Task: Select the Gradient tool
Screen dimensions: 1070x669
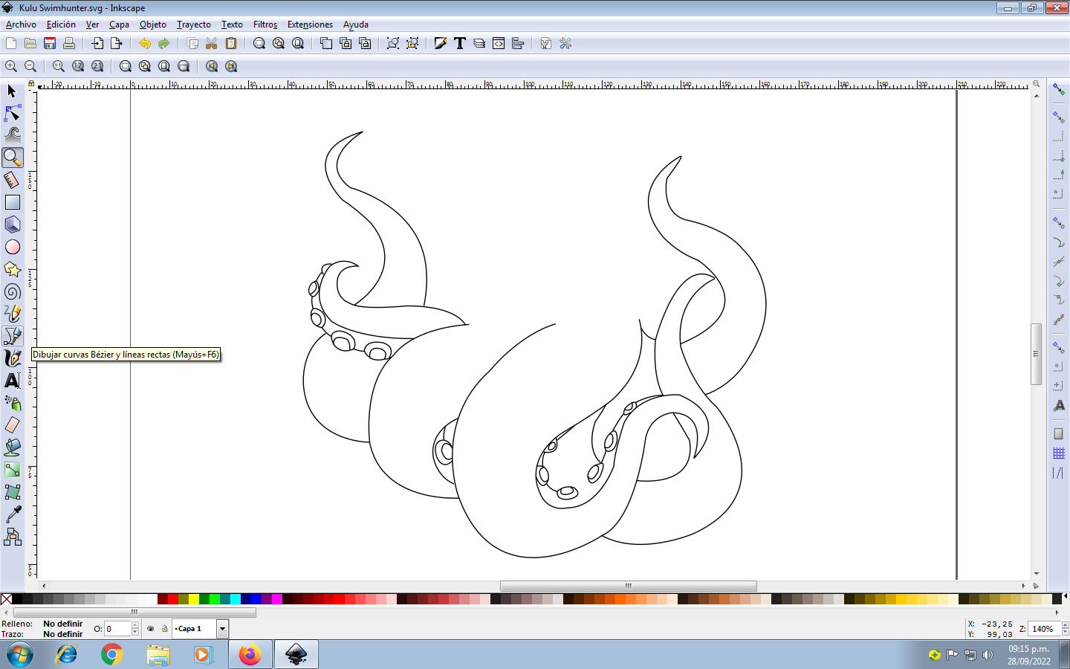Action: 12,470
